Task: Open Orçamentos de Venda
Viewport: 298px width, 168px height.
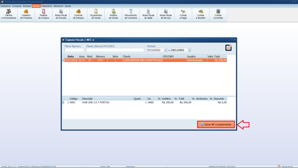Action: 96,14
